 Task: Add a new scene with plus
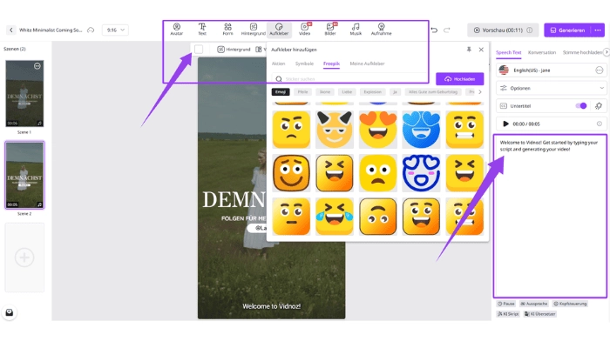(24, 258)
